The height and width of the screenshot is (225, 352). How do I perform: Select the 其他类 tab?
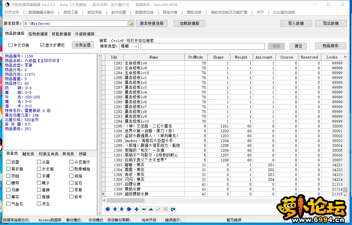pyautogui.click(x=68, y=154)
